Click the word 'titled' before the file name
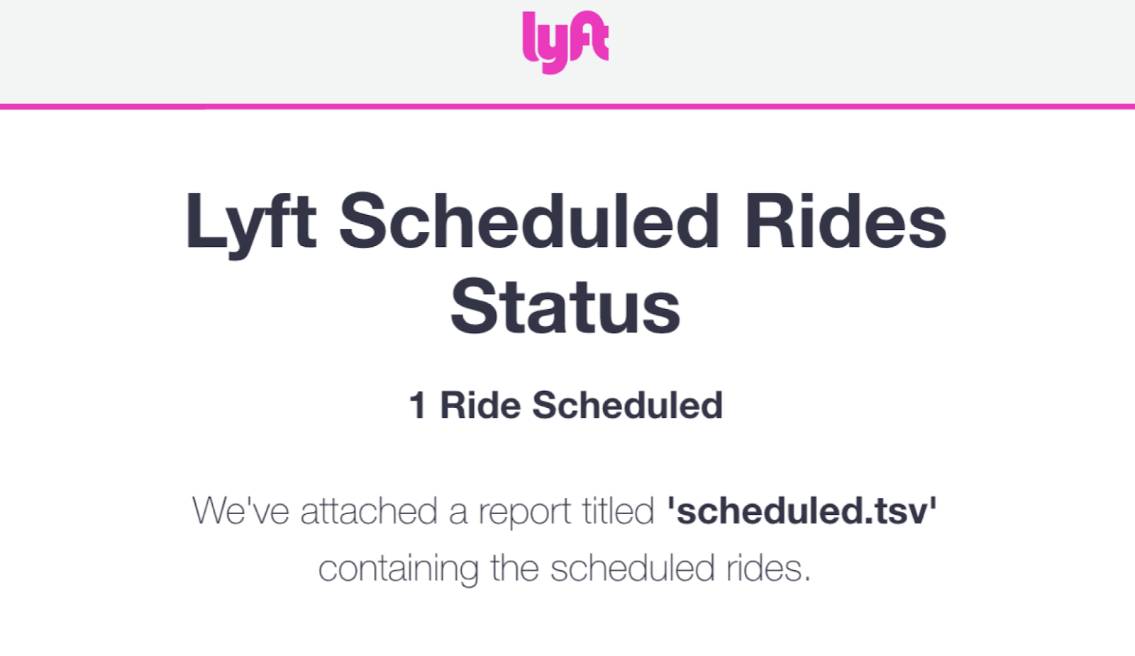 pos(618,511)
